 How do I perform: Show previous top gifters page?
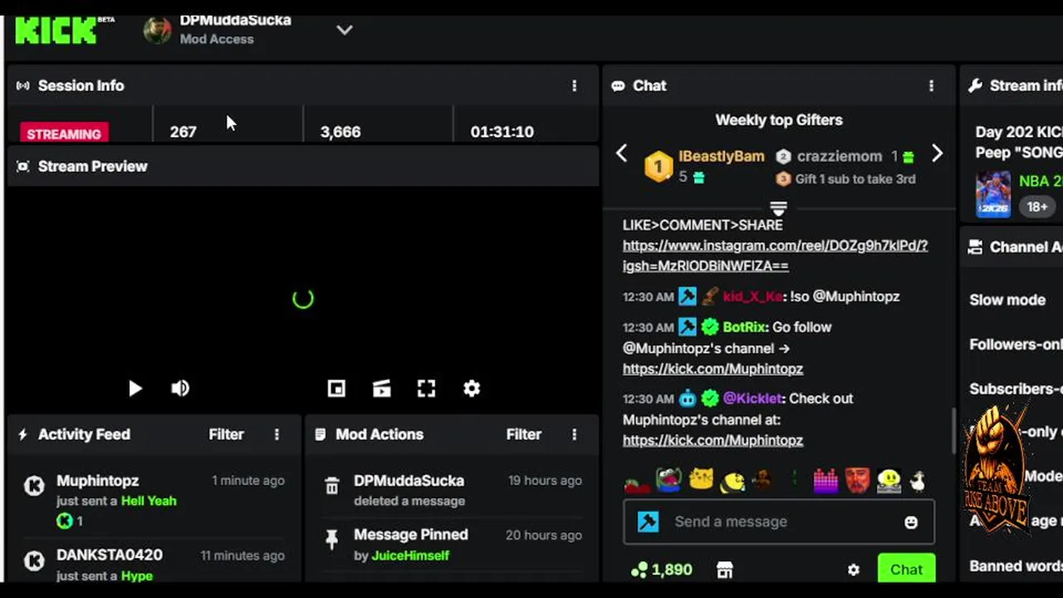click(x=621, y=154)
